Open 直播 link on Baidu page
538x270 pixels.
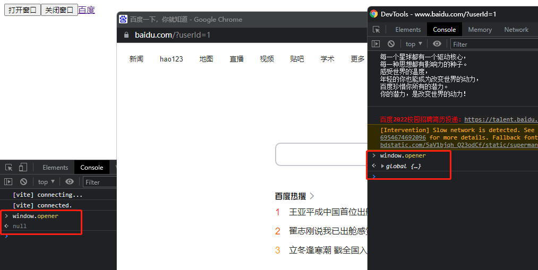pyautogui.click(x=236, y=59)
